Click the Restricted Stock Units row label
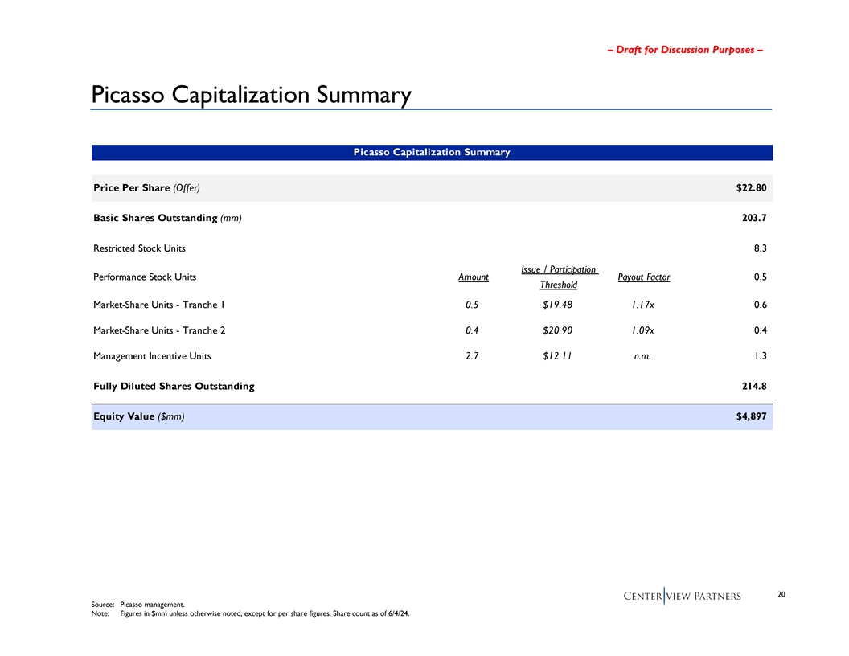The height and width of the screenshot is (656, 849). point(139,248)
